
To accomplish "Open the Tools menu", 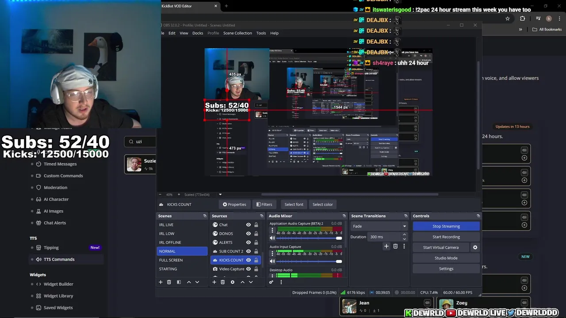I will pos(261,33).
